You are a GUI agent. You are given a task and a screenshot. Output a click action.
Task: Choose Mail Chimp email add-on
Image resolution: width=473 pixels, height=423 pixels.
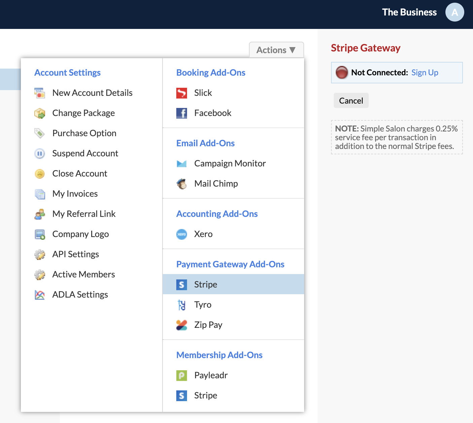click(233, 184)
